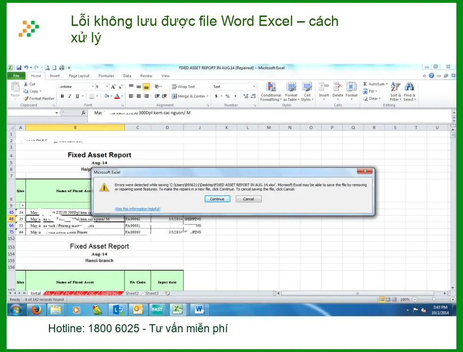Open the File tab
This screenshot has height=352, width=463.
point(16,76)
